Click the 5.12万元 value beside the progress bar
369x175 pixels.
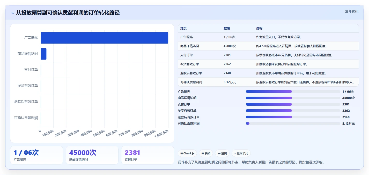pyautogui.click(x=349, y=123)
